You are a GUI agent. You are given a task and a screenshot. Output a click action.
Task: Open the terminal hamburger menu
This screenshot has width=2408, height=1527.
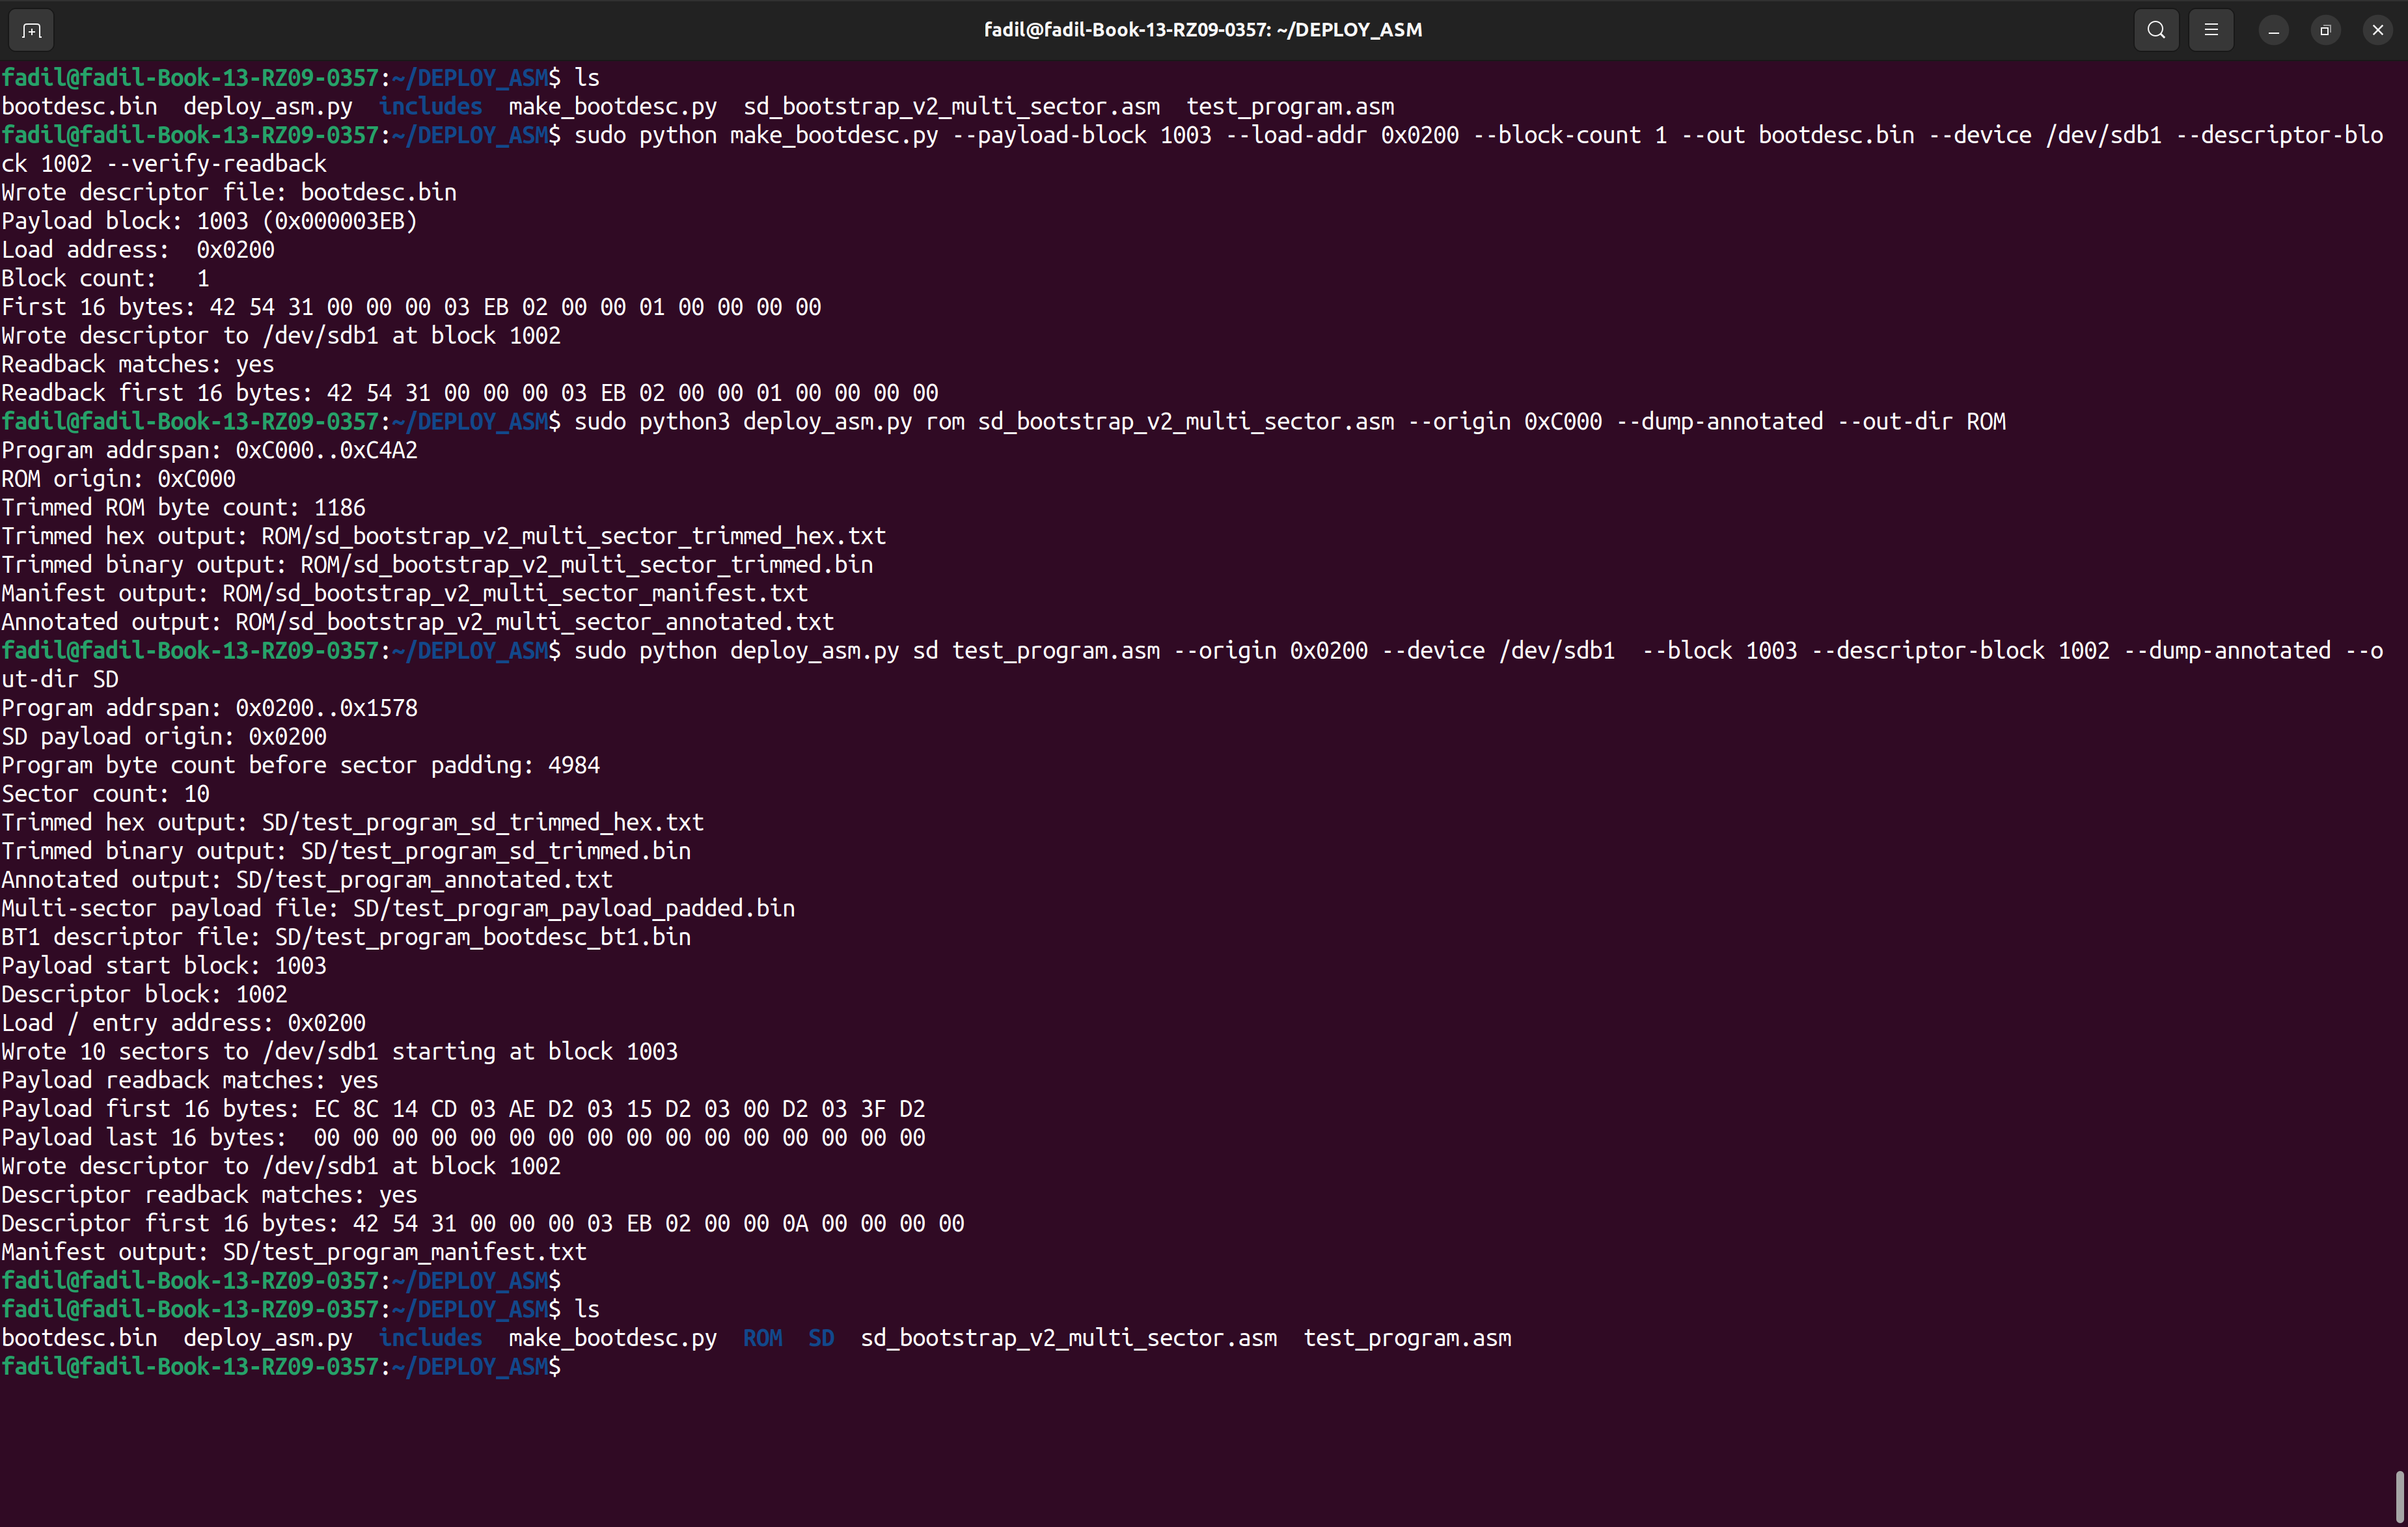click(x=2211, y=30)
